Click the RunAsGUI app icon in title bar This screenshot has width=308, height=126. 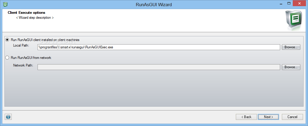coord(5,4)
